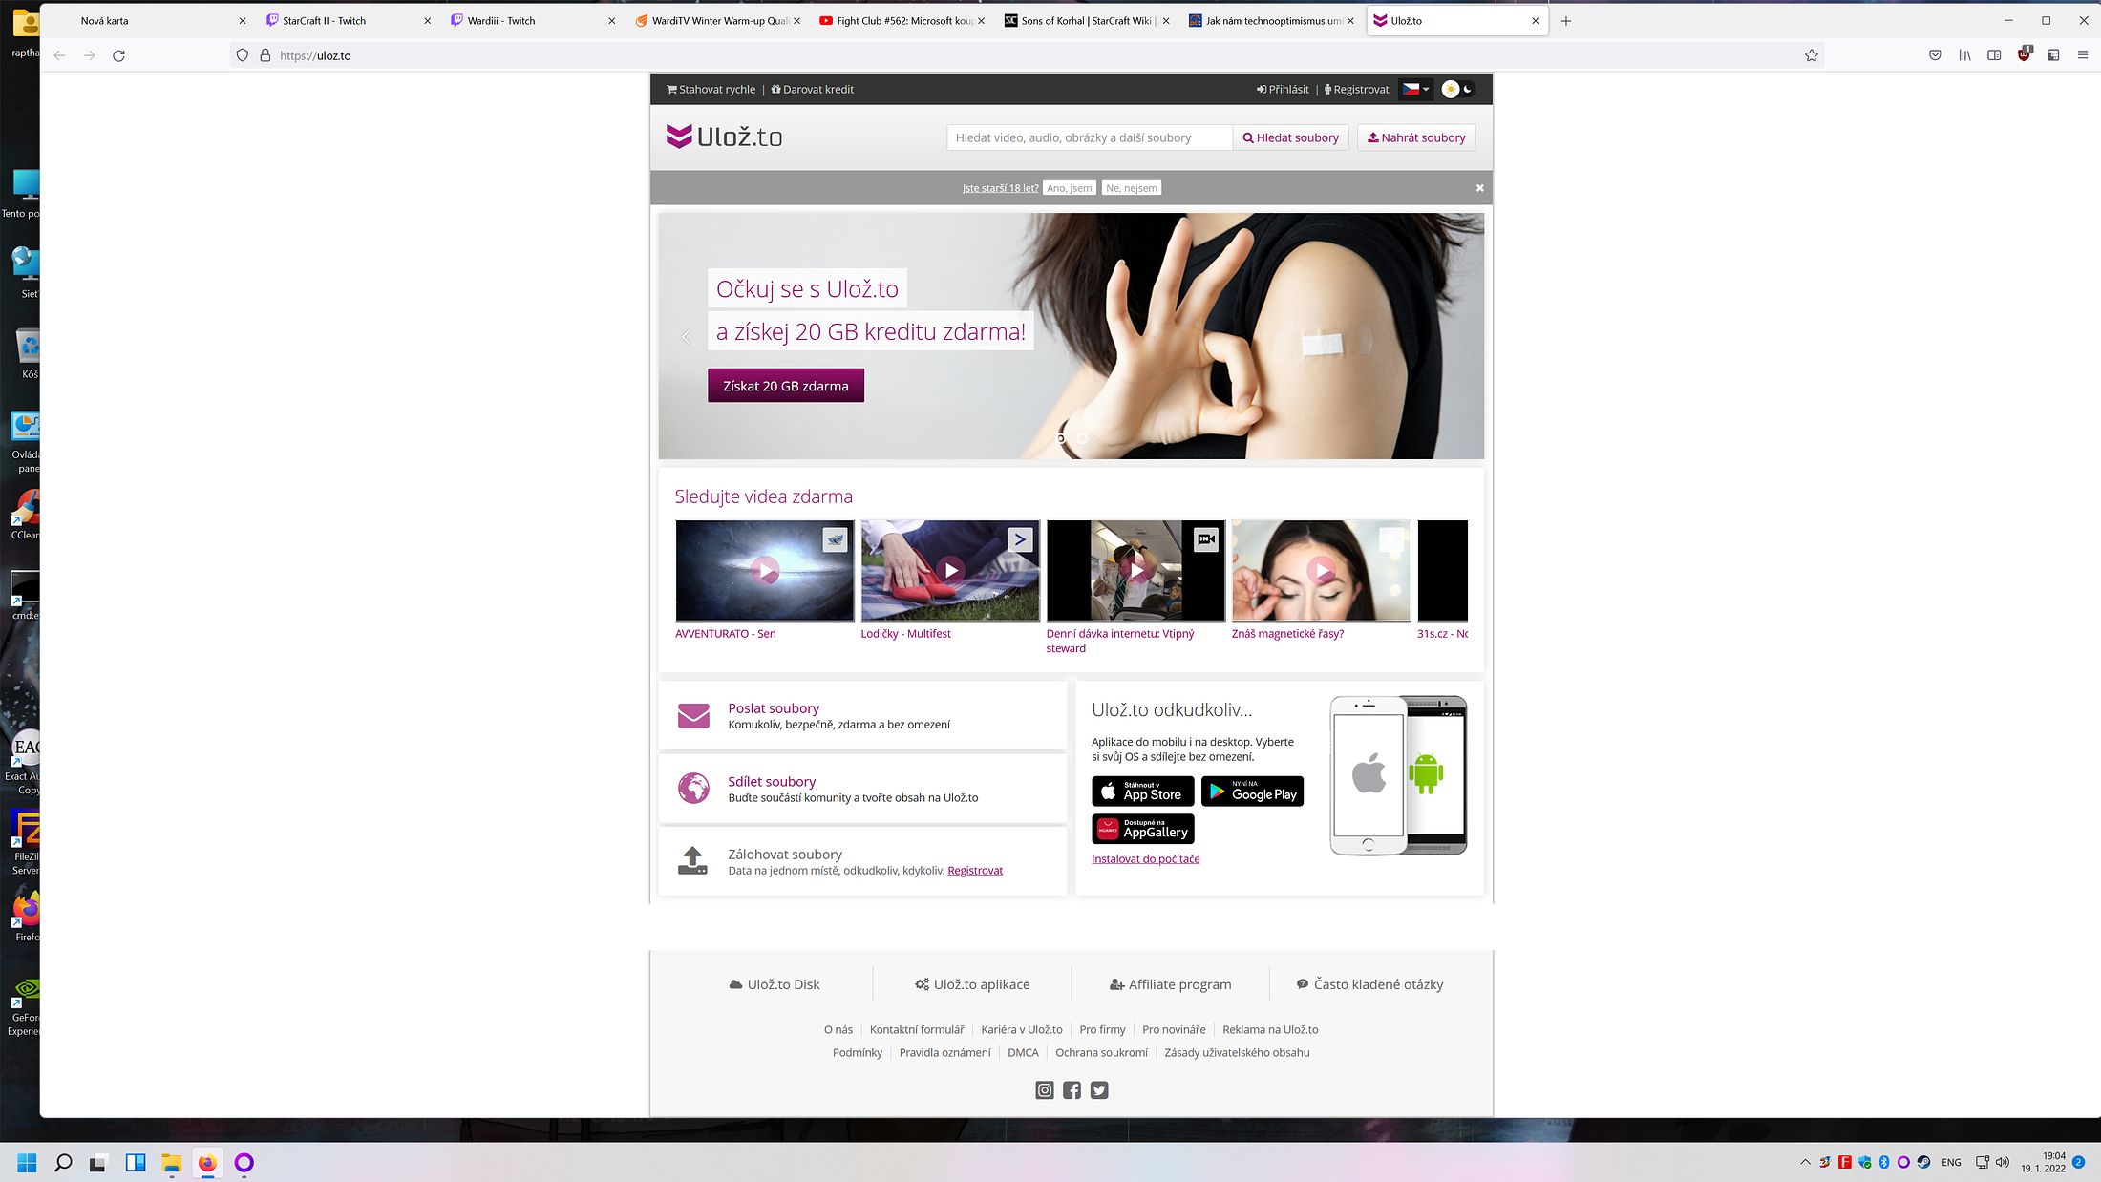Click the Twitter footer icon
Image resolution: width=2101 pixels, height=1182 pixels.
pyautogui.click(x=1099, y=1090)
